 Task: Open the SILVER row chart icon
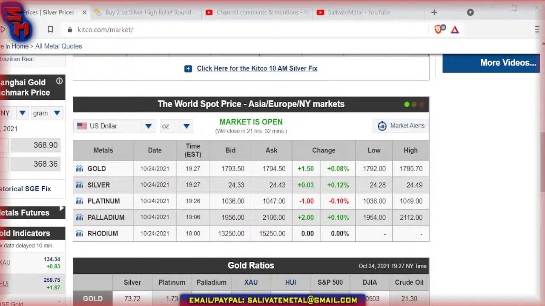[x=79, y=185]
